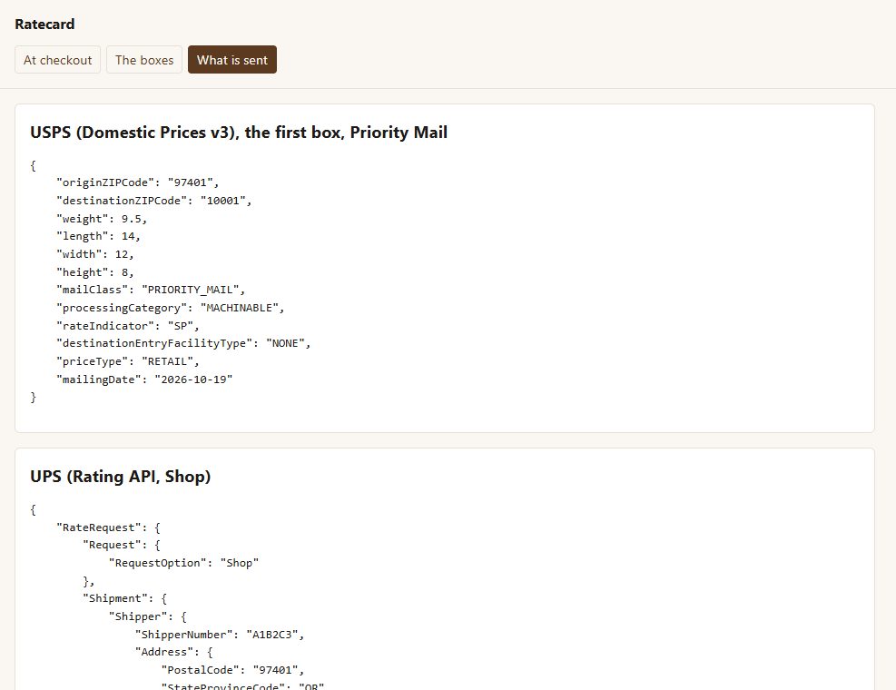Open The boxes tab

[144, 60]
